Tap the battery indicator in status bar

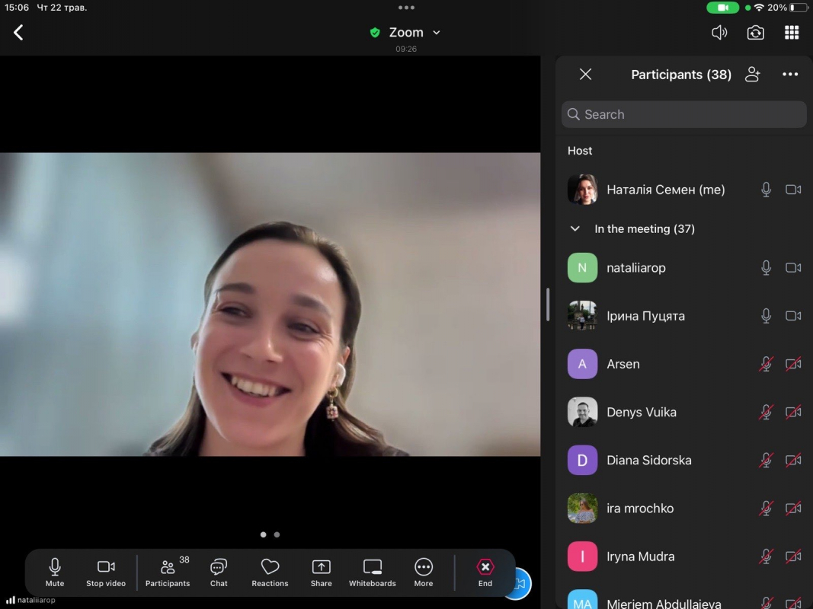click(799, 8)
